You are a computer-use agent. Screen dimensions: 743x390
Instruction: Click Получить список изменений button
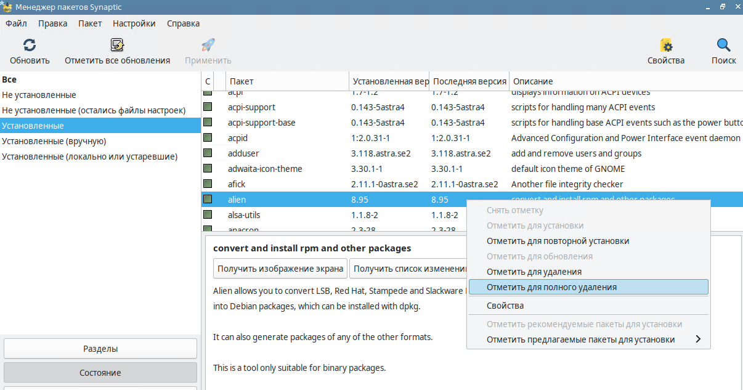click(409, 269)
